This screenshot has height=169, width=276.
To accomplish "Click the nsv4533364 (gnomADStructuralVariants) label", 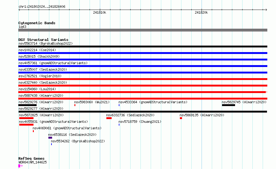I will (x=153, y=102).
